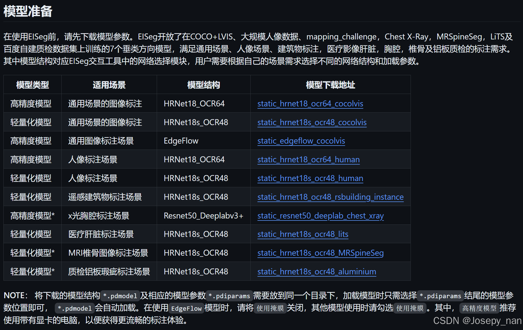This screenshot has height=330, width=523.
Task: Open the static_hrnet18_ocr64_cocolvis download link
Action: click(x=310, y=104)
